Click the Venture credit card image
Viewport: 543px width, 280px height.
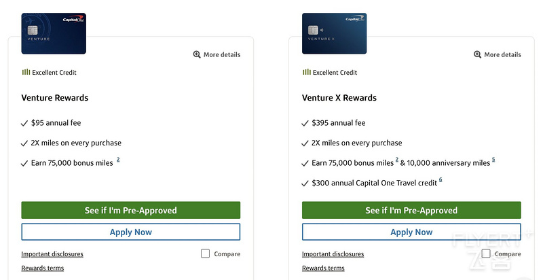[x=54, y=33]
